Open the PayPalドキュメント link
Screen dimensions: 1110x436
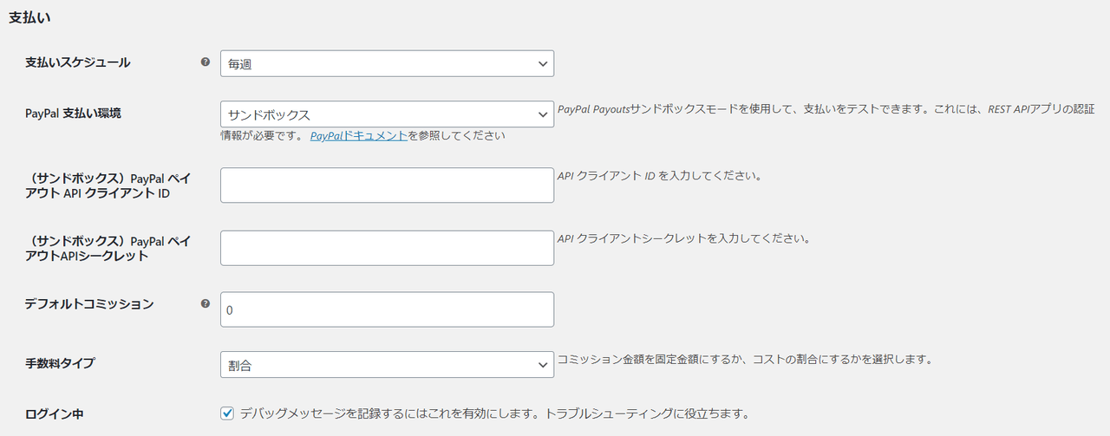358,136
